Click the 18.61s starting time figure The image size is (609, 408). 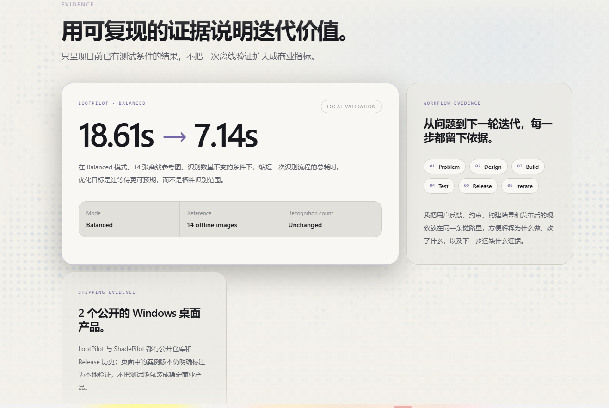(116, 136)
